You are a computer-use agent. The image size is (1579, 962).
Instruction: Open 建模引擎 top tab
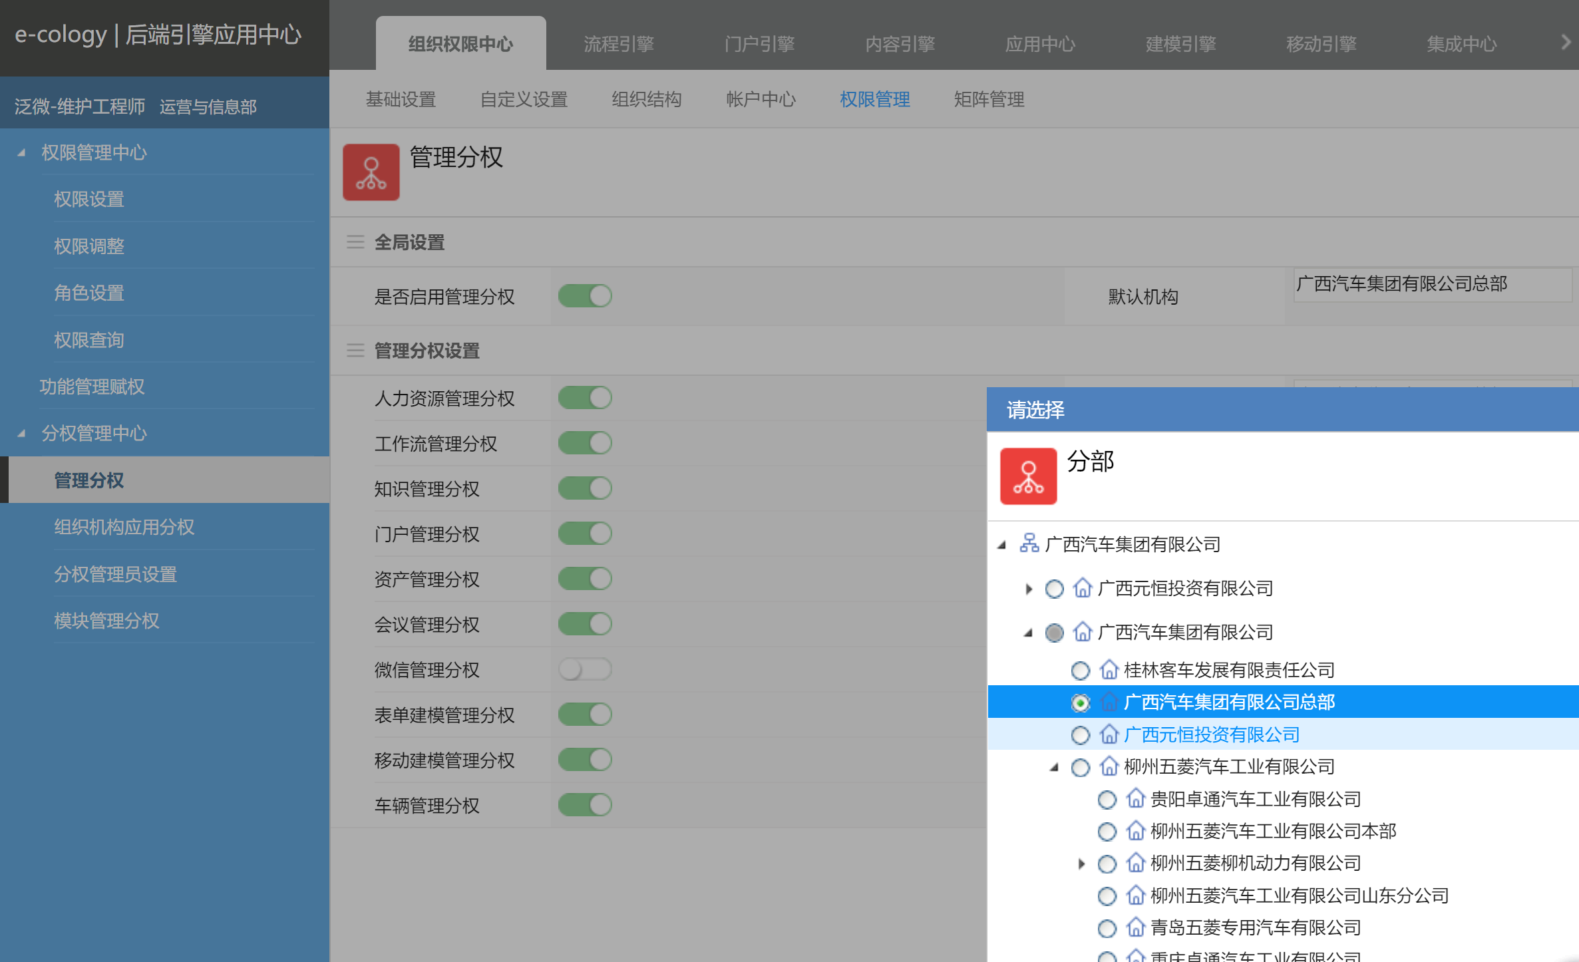click(x=1180, y=44)
